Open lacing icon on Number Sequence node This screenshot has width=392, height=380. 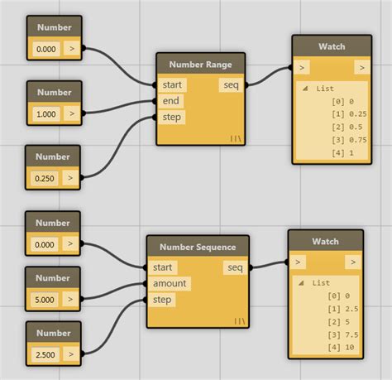(239, 321)
